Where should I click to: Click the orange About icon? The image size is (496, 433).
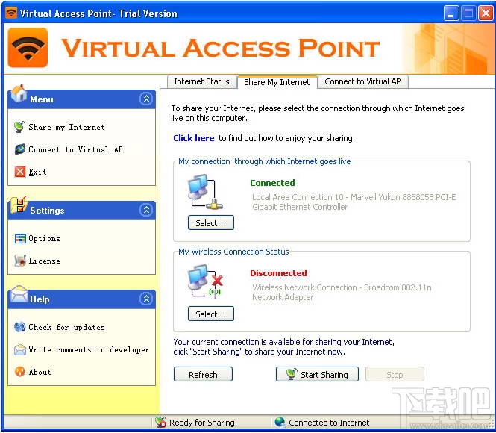[x=20, y=372]
